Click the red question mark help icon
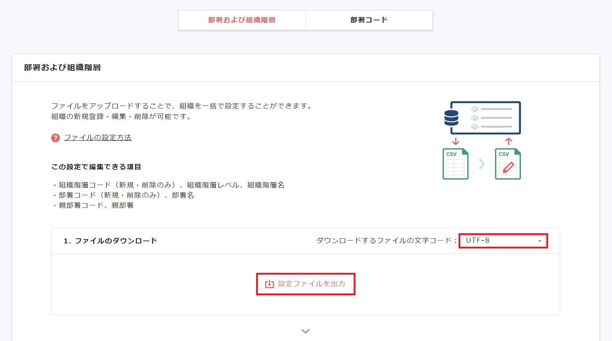This screenshot has width=612, height=341. point(55,138)
